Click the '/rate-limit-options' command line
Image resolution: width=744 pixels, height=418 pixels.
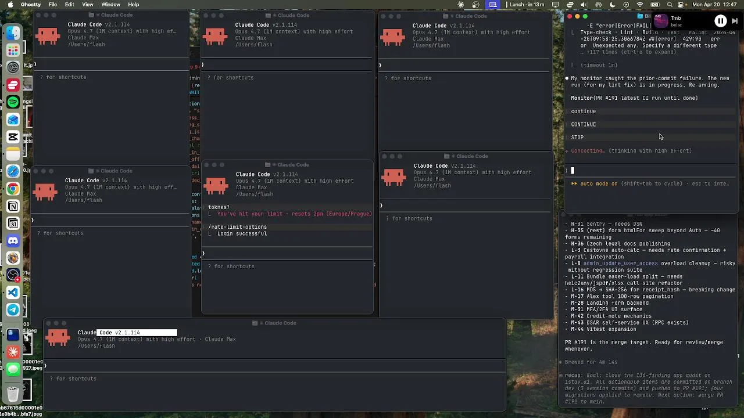pos(237,227)
